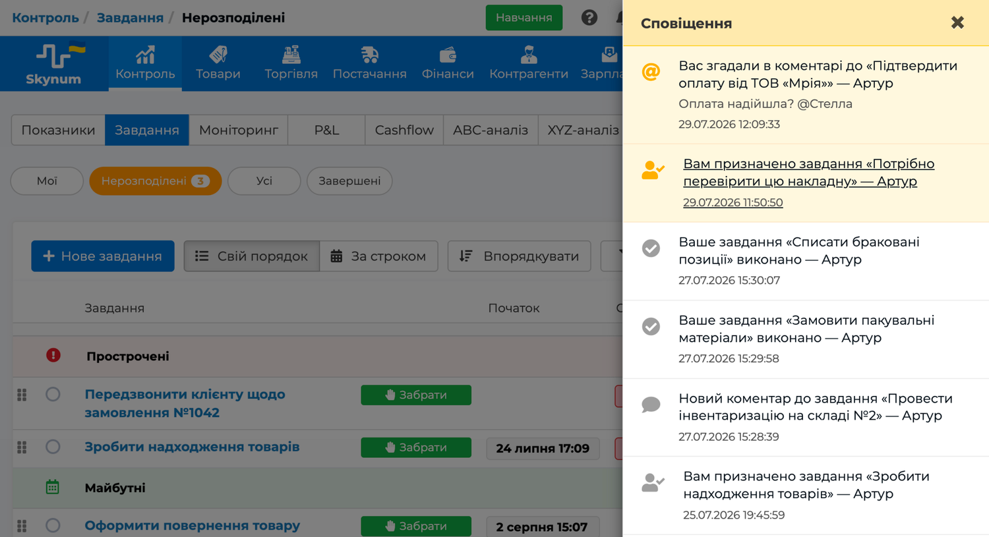Click start date 2 серпня 15:07
Screen dimensions: 989x537
(x=543, y=526)
